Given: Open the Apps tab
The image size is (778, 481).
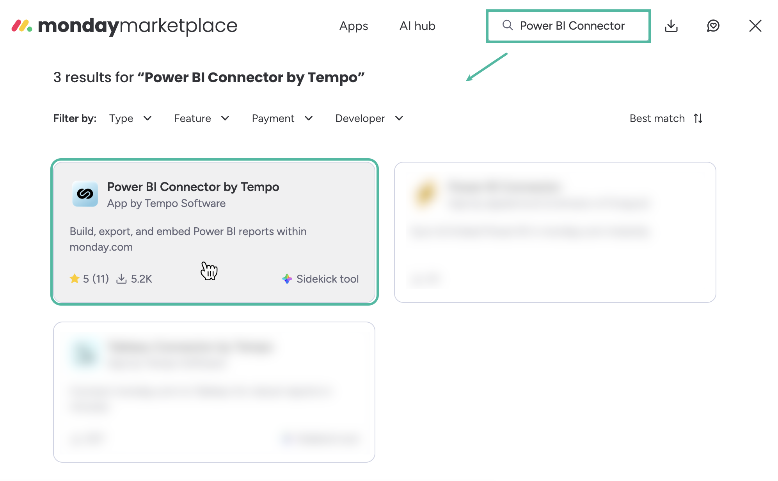Looking at the screenshot, I should [x=353, y=26].
